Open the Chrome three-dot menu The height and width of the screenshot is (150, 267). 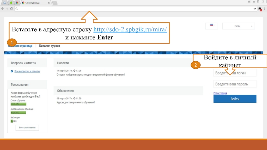coord(264,9)
